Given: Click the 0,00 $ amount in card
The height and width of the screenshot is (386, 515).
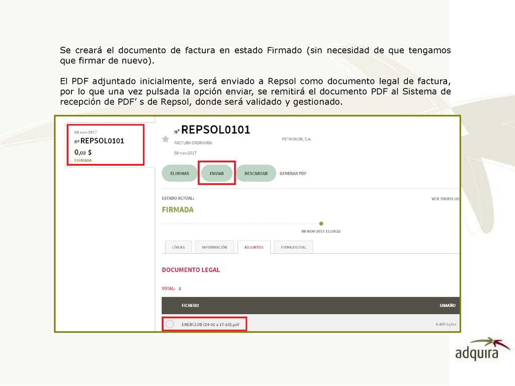Looking at the screenshot, I should click(83, 152).
